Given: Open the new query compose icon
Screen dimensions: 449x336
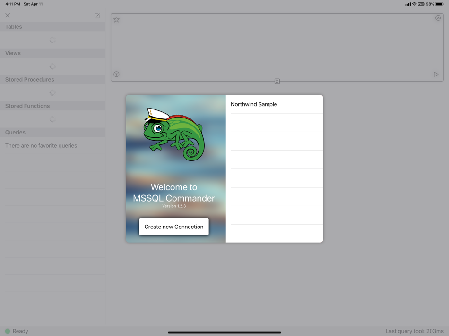Looking at the screenshot, I should tap(97, 16).
